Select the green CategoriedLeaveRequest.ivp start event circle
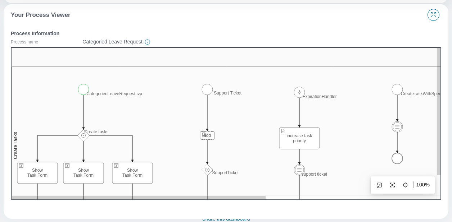The width and height of the screenshot is (452, 222). point(83,89)
